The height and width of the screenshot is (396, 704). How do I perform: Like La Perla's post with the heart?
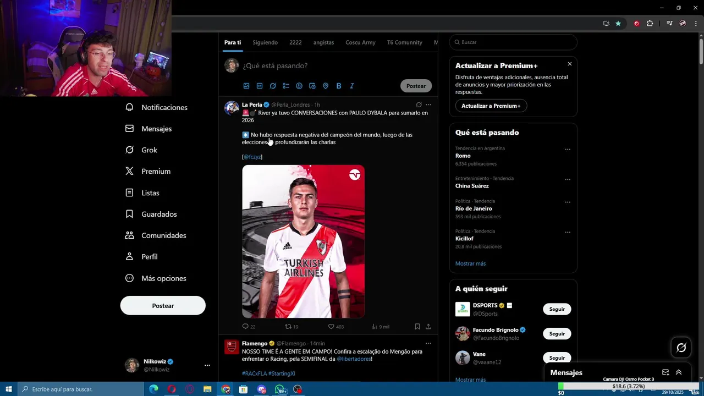pyautogui.click(x=331, y=326)
